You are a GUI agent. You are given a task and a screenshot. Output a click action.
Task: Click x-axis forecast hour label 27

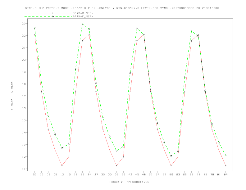[x=96, y=174]
